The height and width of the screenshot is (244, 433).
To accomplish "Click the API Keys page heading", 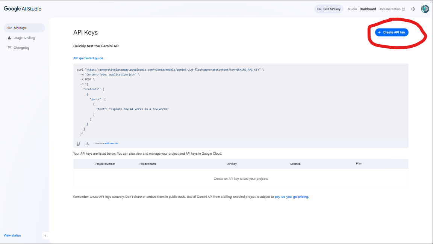I will (x=85, y=33).
